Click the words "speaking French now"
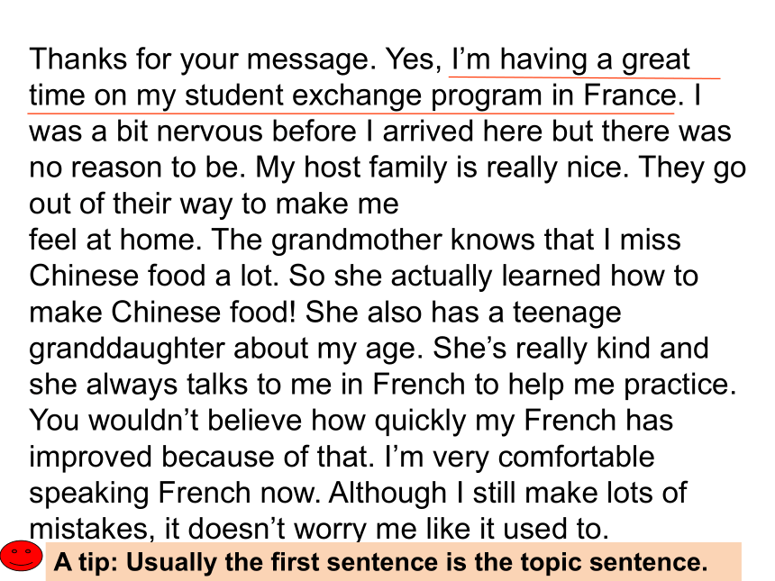 pos(172,493)
